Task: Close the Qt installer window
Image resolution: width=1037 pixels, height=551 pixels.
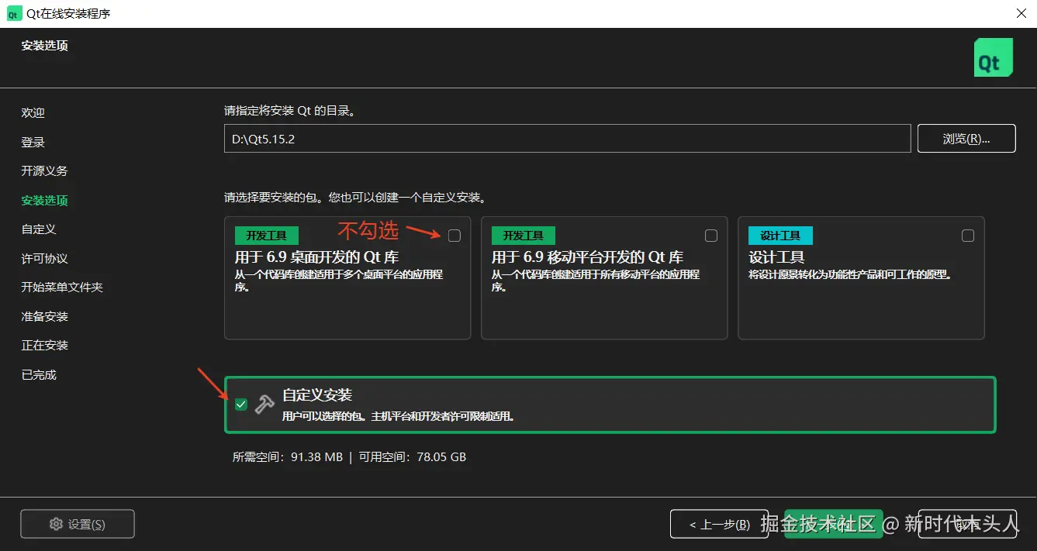Action: (1022, 13)
